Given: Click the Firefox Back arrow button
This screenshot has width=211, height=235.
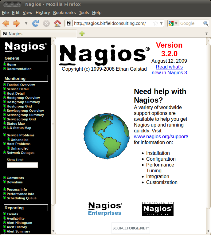Looking at the screenshot, I should click(x=6, y=23).
